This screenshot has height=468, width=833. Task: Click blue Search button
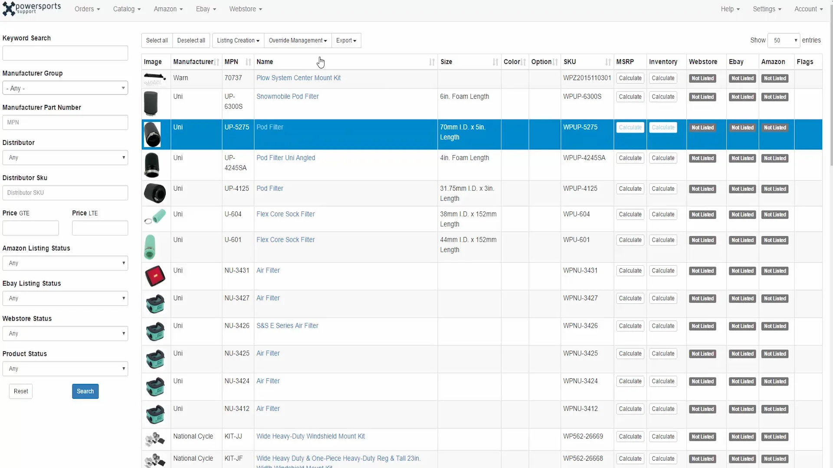[x=85, y=391]
